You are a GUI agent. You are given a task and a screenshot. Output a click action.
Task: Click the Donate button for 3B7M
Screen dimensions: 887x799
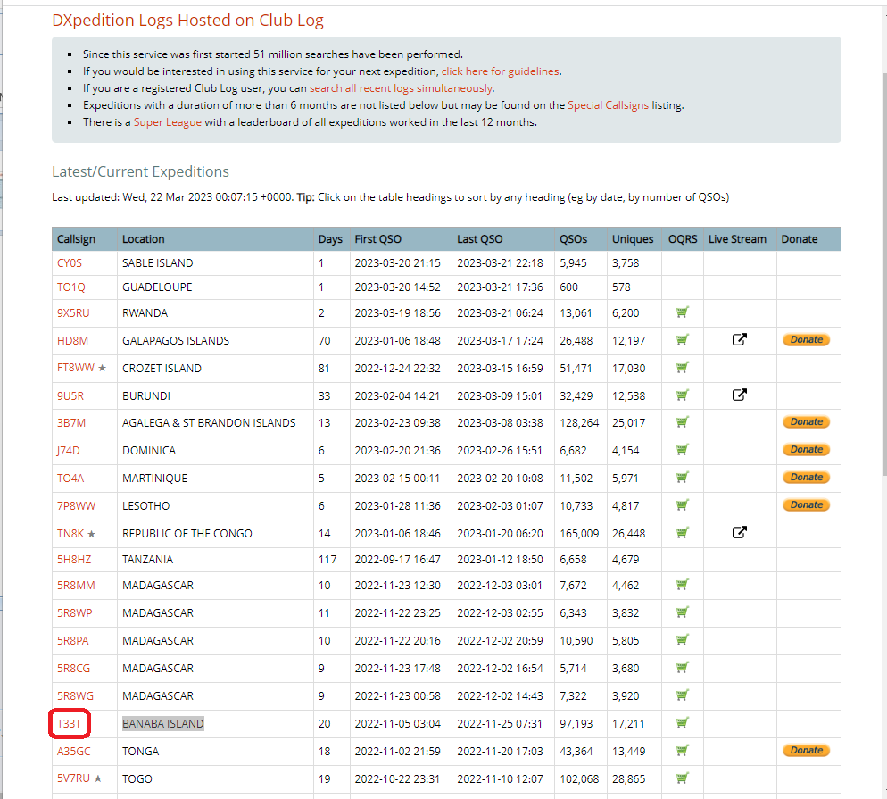click(806, 421)
